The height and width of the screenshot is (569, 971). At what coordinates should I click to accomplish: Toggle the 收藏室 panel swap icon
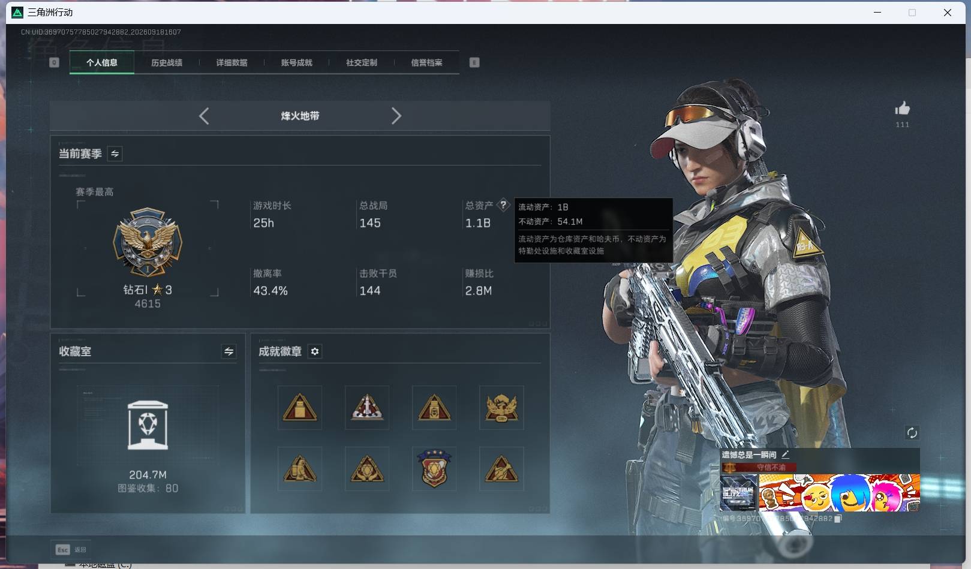point(229,351)
